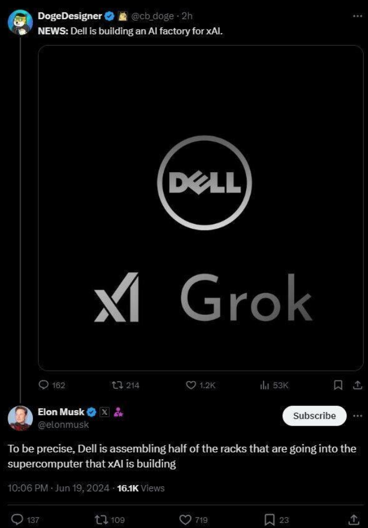Bookmark DogeDesigner's post

(339, 384)
